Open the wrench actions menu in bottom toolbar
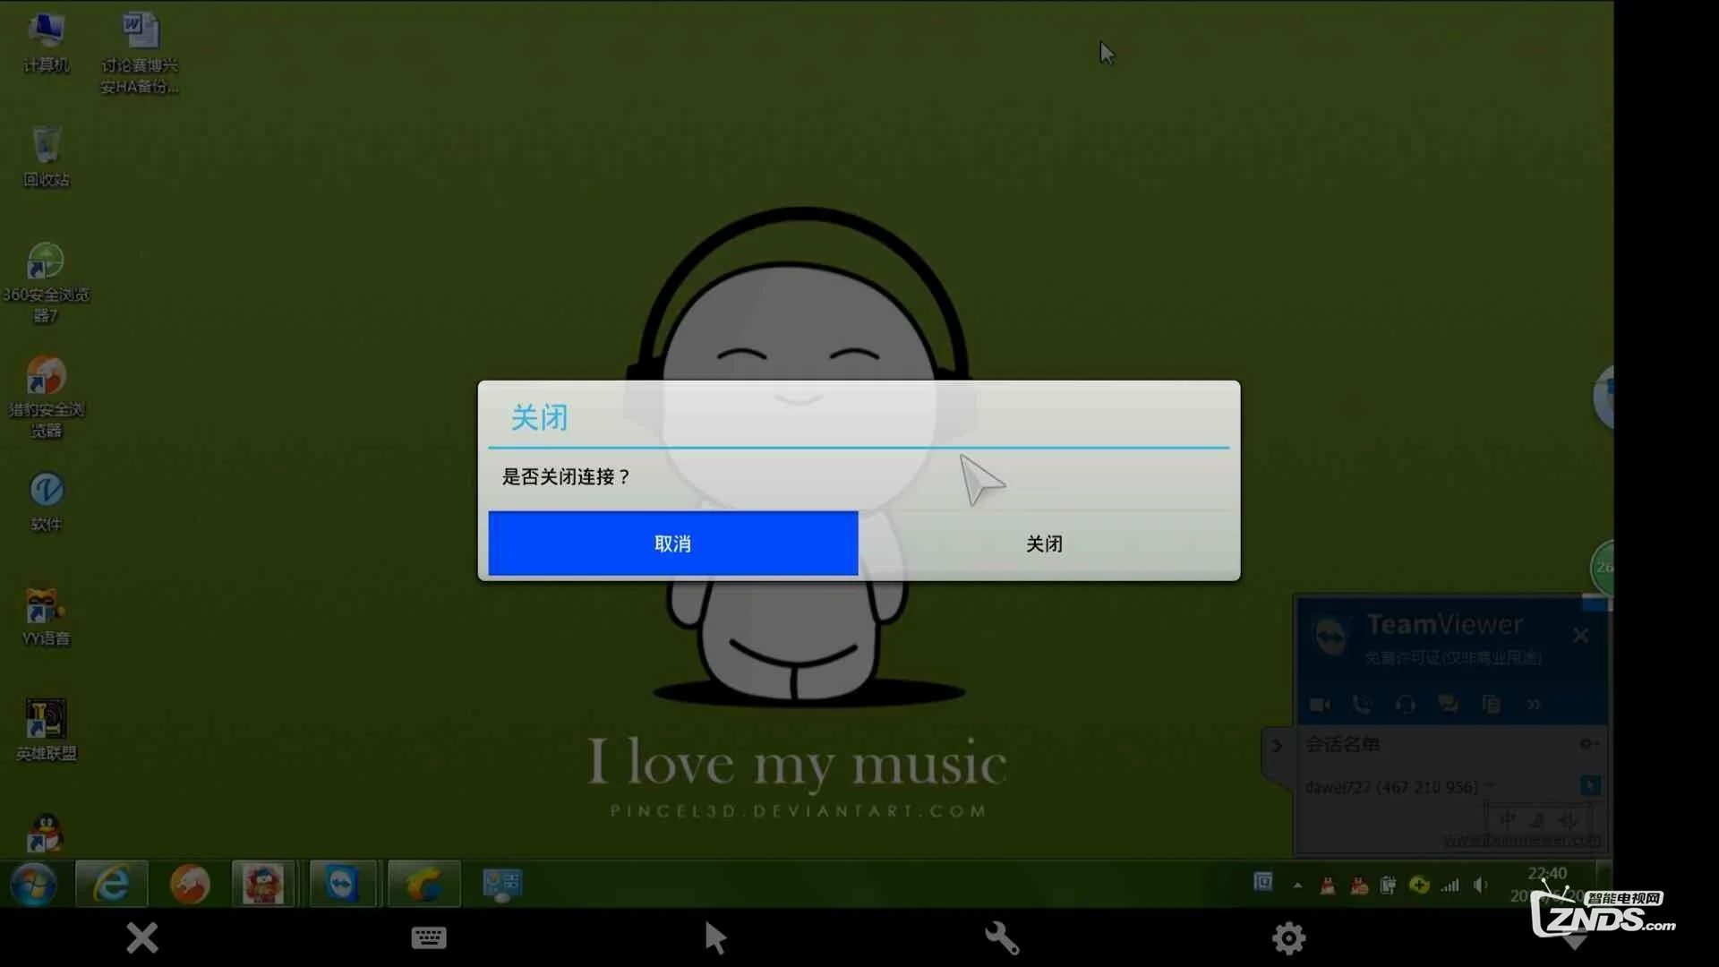This screenshot has width=1719, height=967. pyautogui.click(x=1002, y=938)
